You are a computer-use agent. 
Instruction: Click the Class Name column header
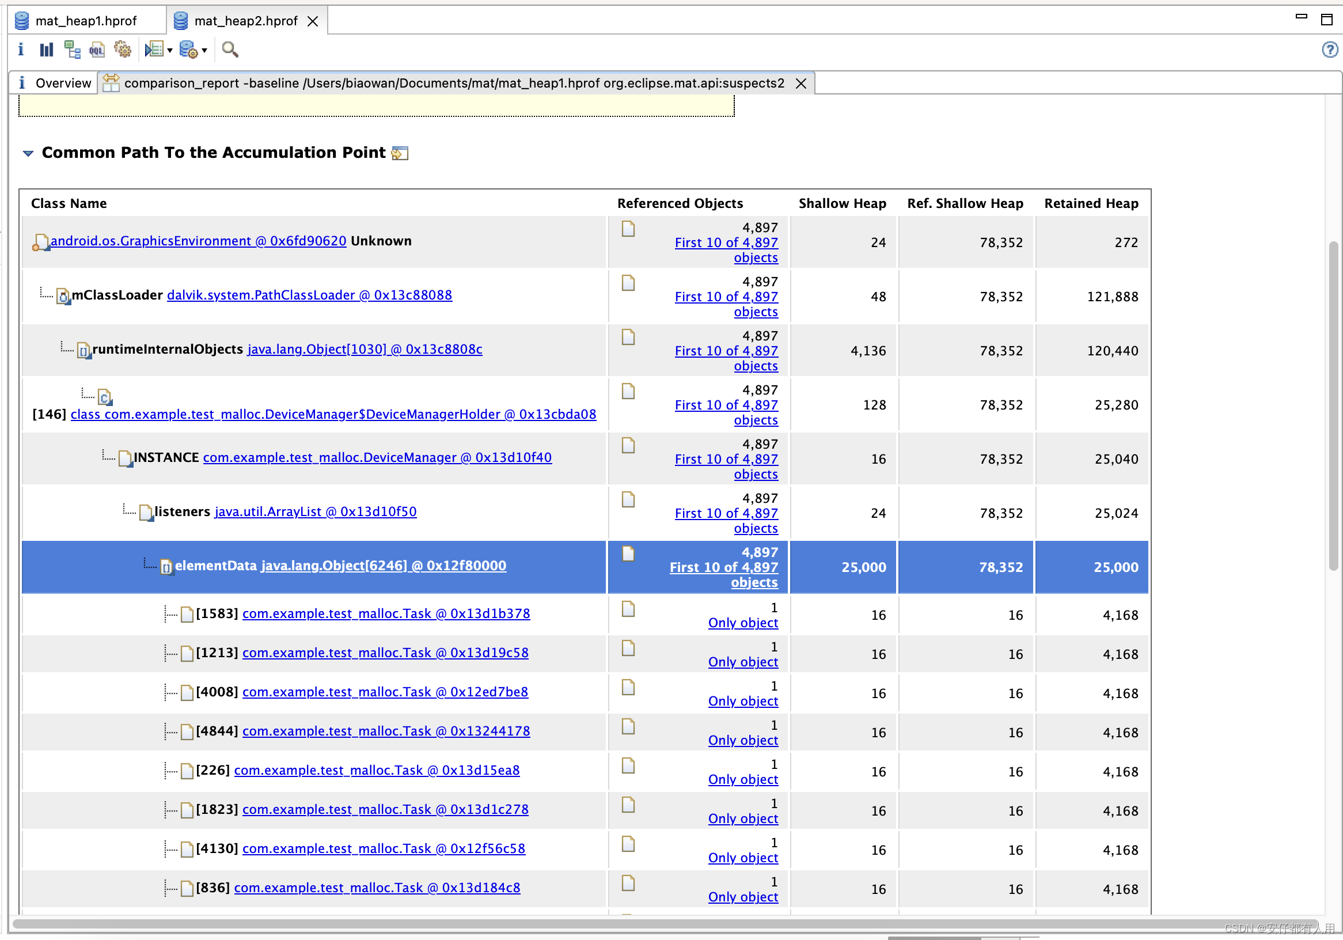[x=69, y=203]
